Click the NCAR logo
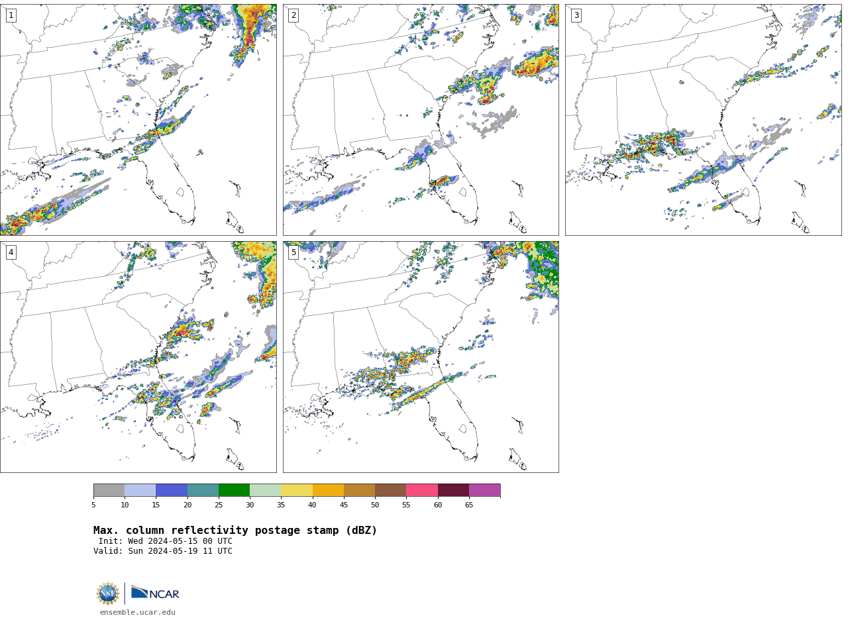The image size is (848, 620). pos(155,593)
